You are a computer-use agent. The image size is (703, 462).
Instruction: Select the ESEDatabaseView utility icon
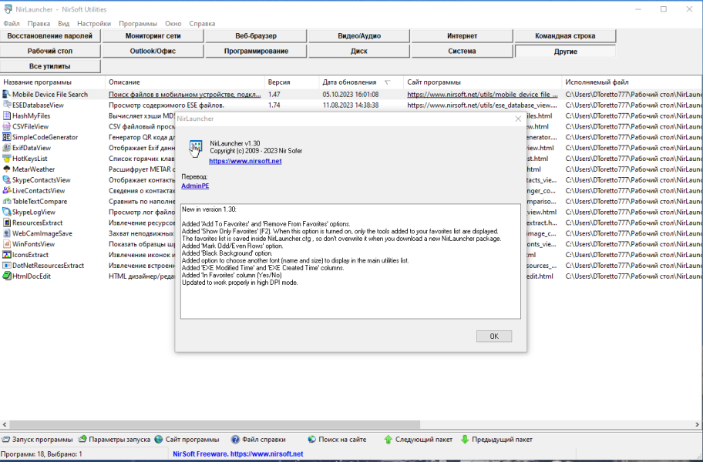coord(6,105)
